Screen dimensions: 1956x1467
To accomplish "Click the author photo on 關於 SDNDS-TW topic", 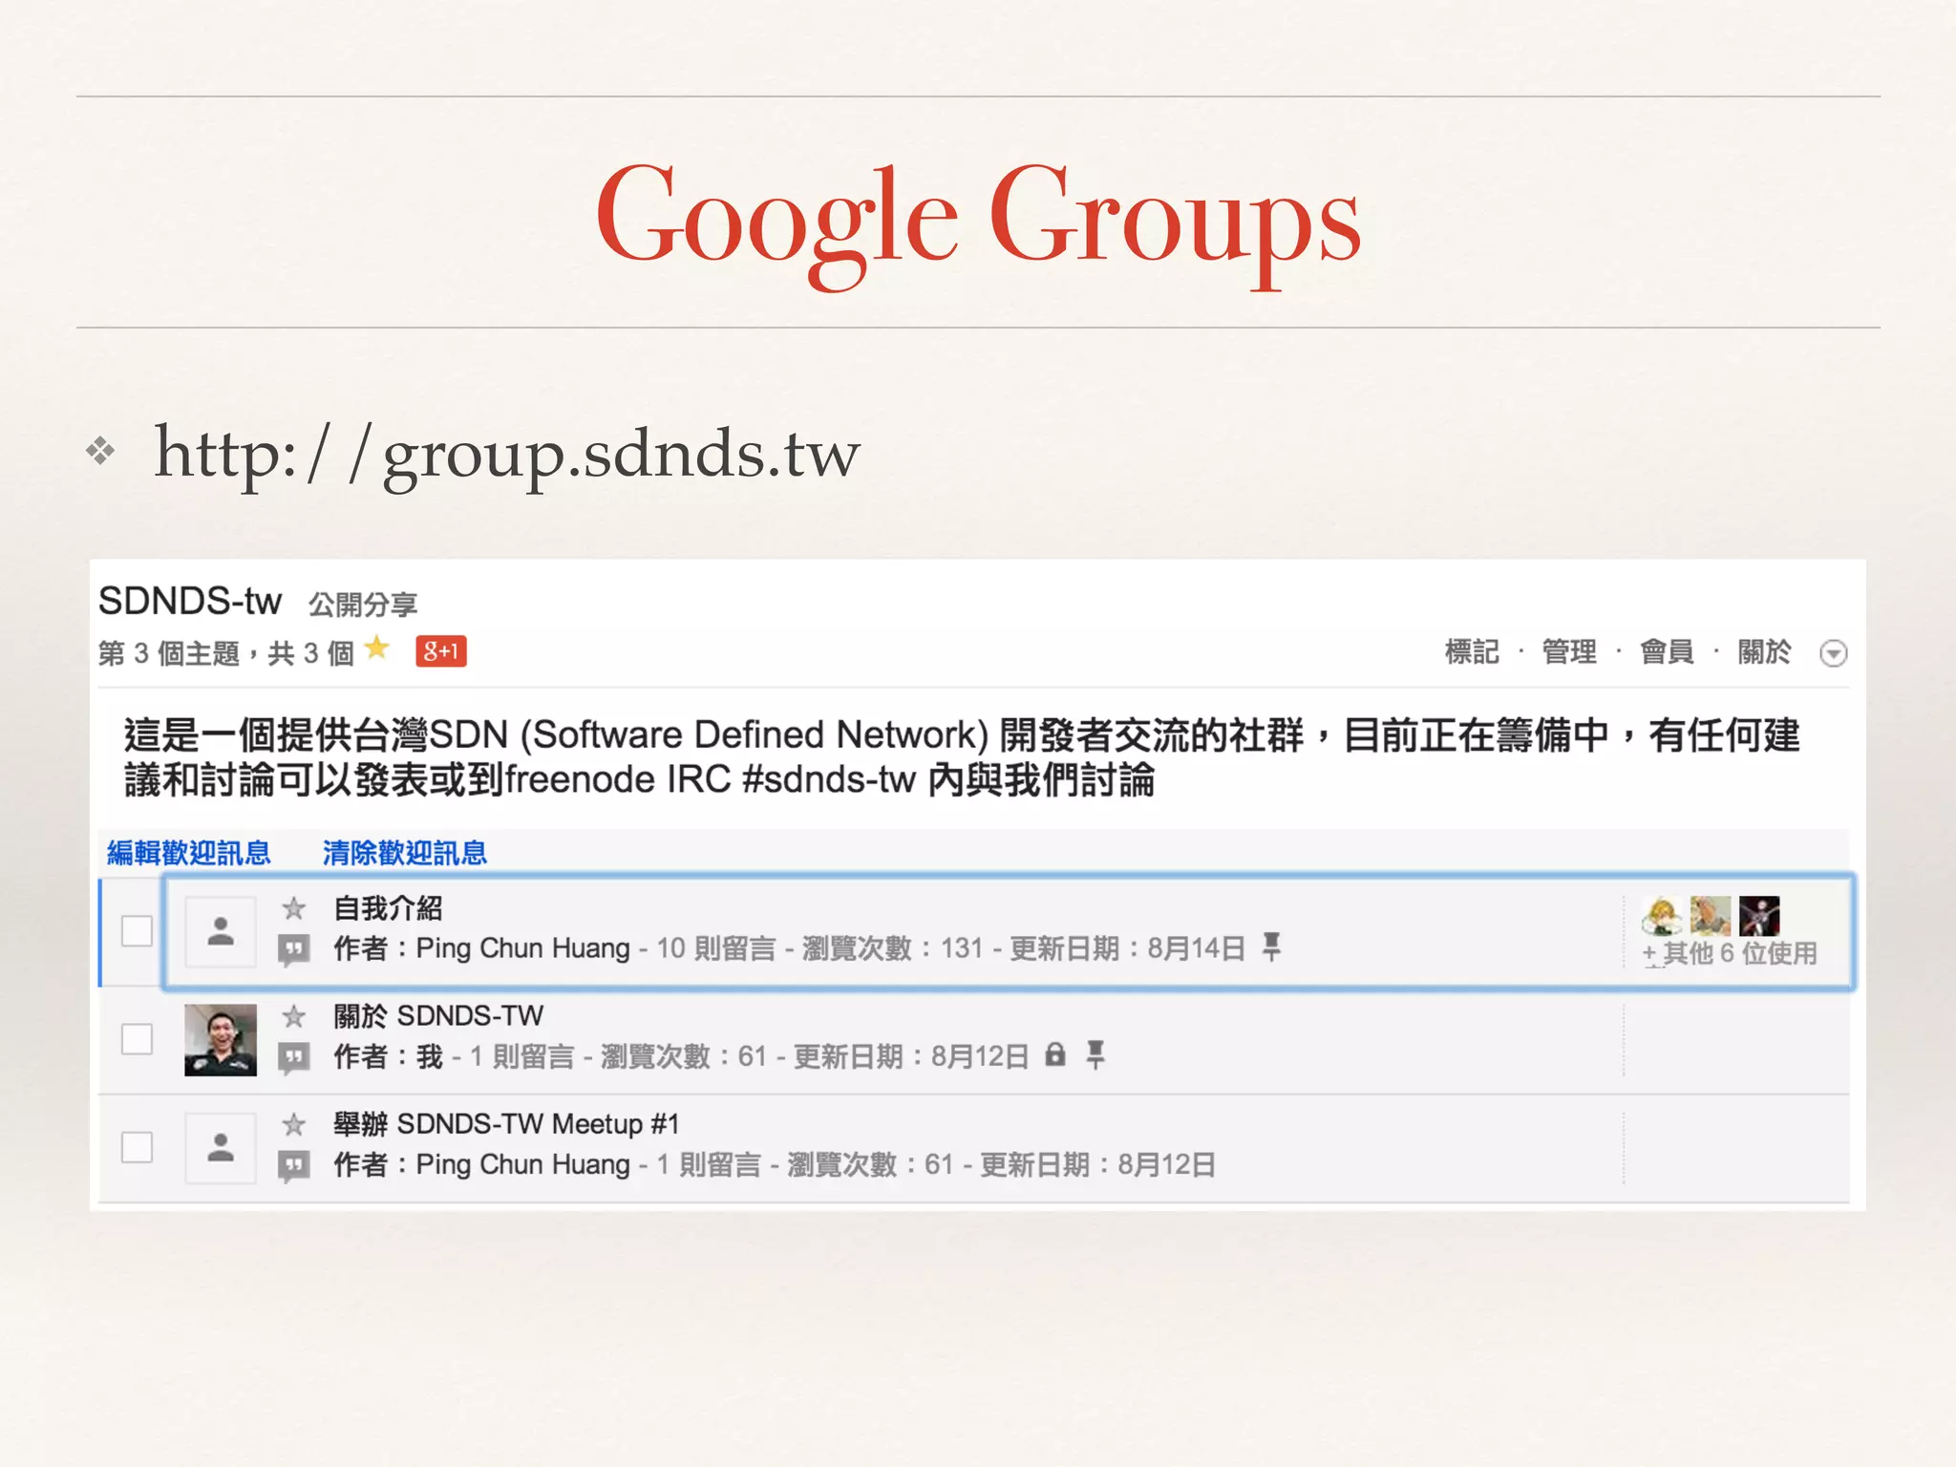I will tap(221, 1040).
